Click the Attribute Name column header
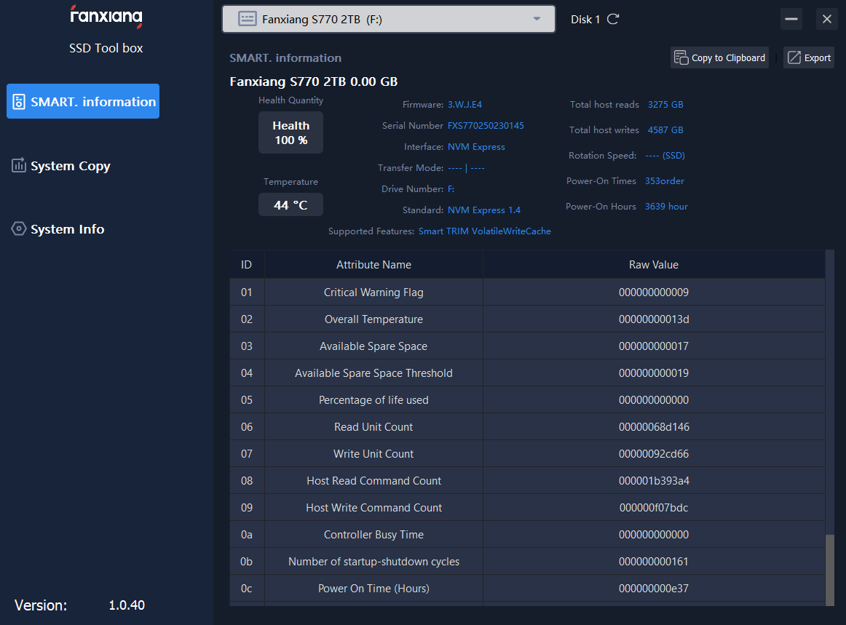Viewport: 846px width, 625px height. click(373, 265)
